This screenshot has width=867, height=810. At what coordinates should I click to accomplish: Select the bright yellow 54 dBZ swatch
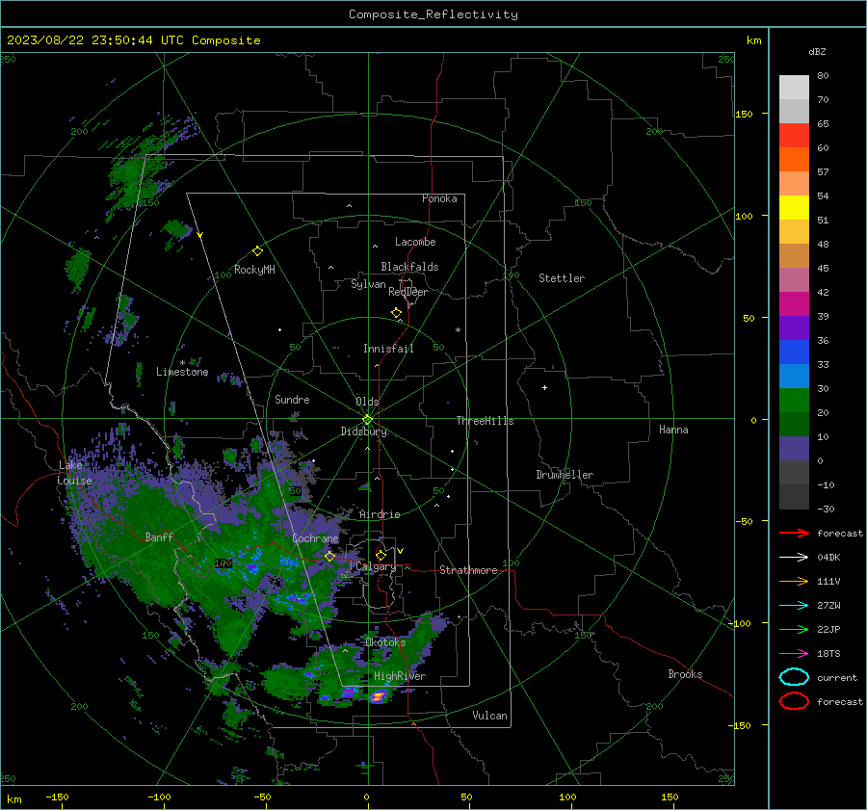click(794, 207)
